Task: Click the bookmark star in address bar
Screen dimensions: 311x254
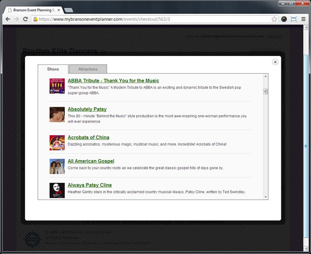Action: coord(274,19)
